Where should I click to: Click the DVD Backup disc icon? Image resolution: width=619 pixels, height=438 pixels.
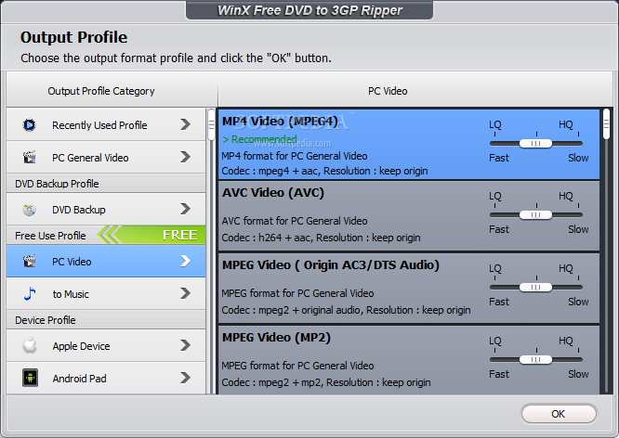(29, 210)
